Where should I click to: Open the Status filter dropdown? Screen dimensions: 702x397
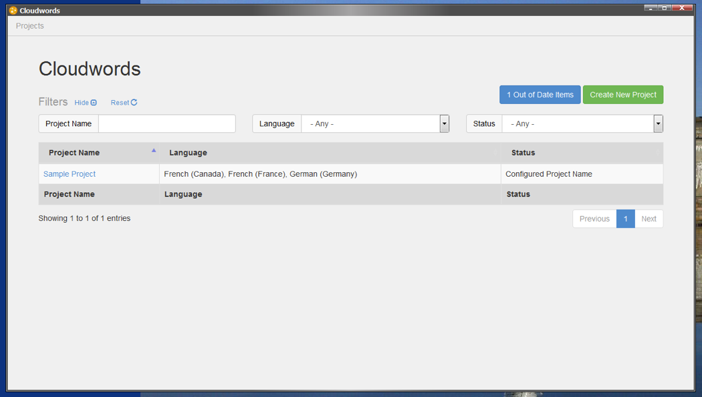coord(658,124)
